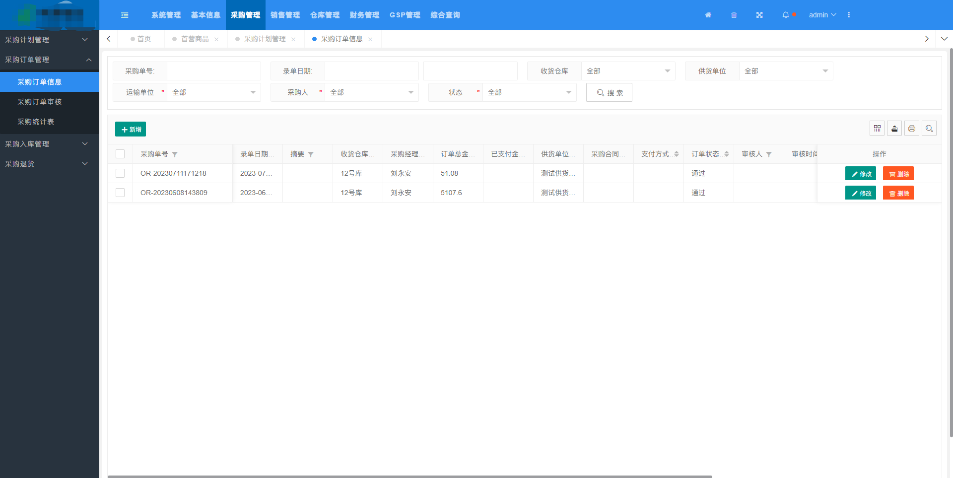953x478 pixels.
Task: Open notifications bell icon
Action: (x=786, y=15)
